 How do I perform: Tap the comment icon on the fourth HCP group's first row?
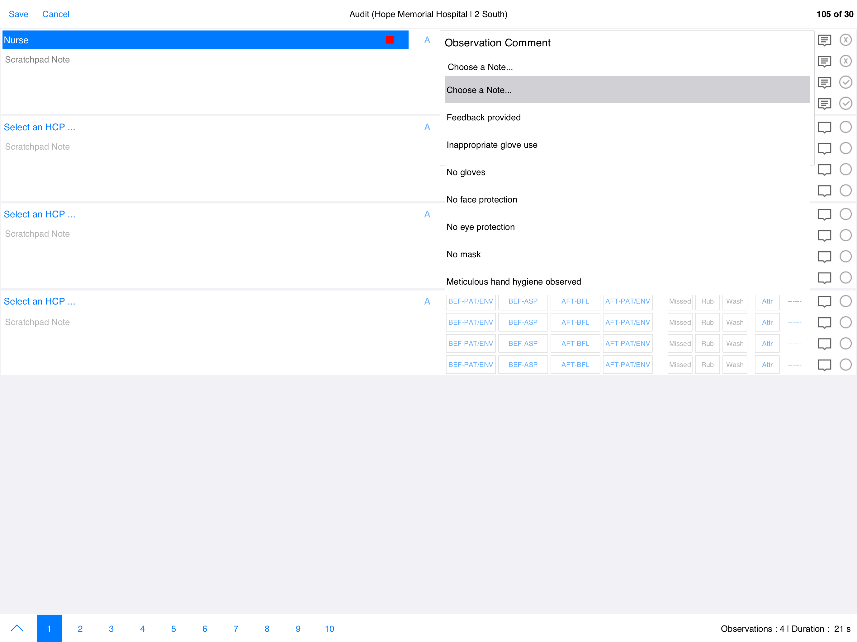click(824, 301)
